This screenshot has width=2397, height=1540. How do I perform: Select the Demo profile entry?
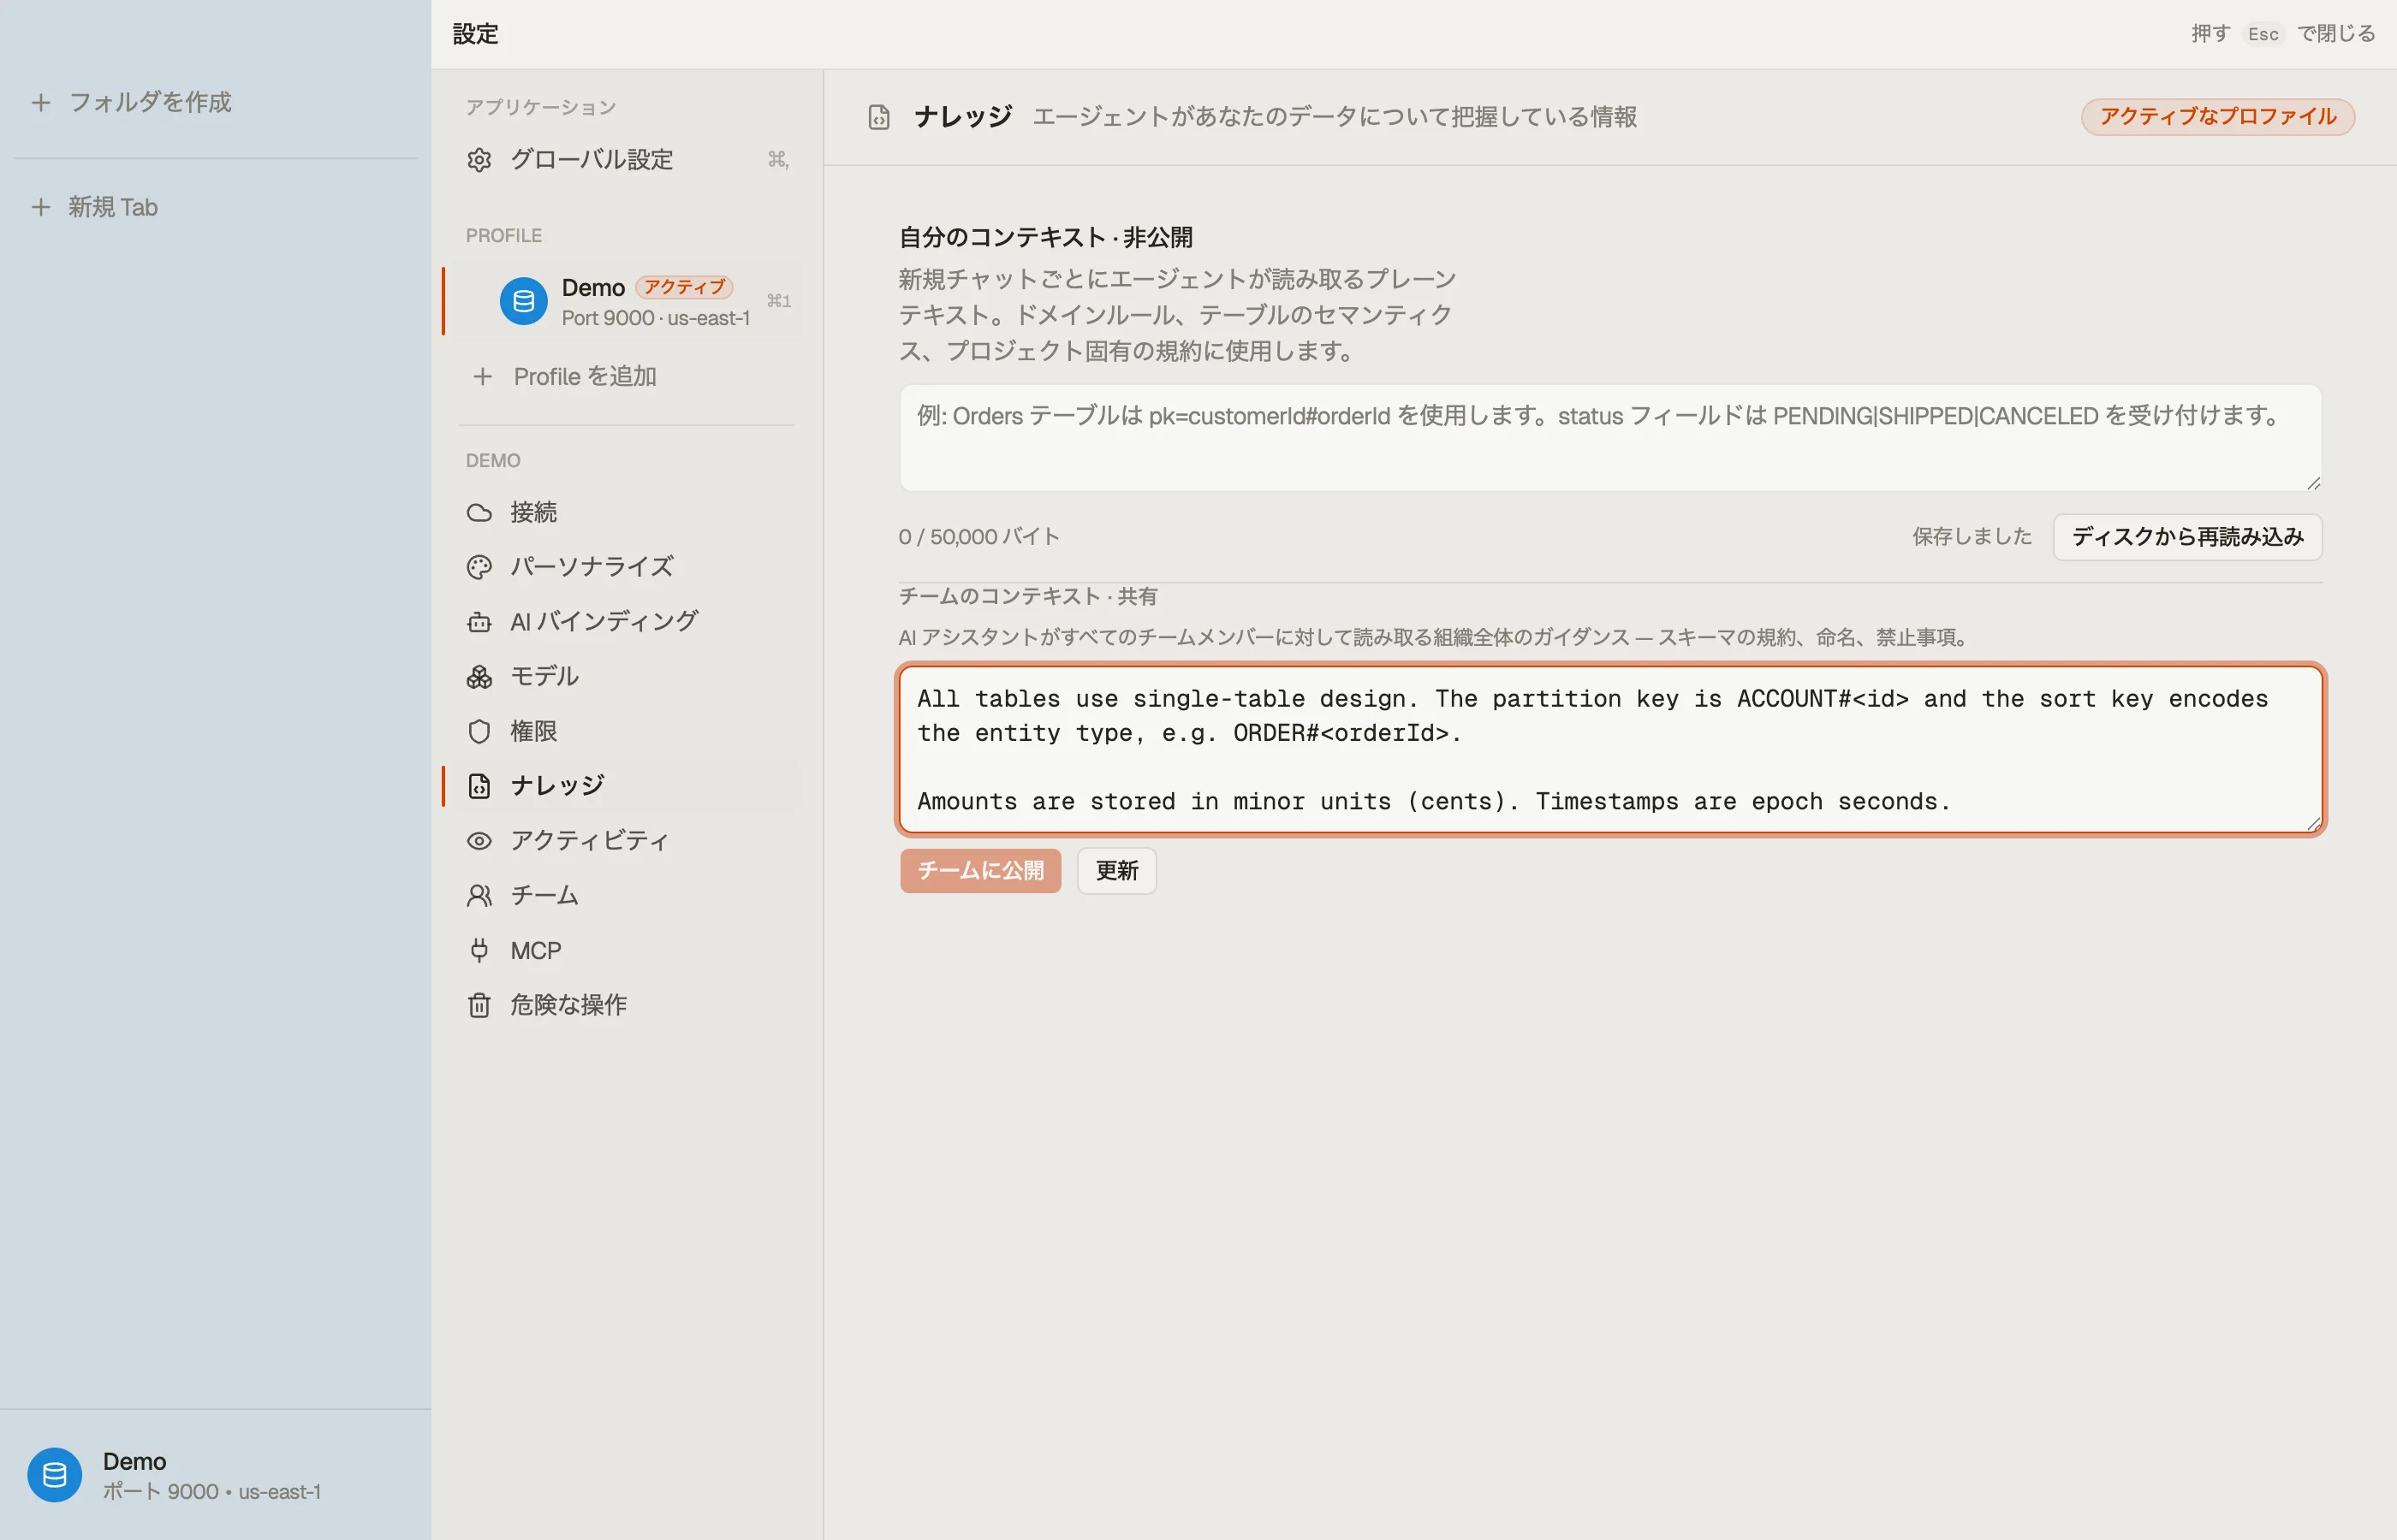click(x=627, y=301)
